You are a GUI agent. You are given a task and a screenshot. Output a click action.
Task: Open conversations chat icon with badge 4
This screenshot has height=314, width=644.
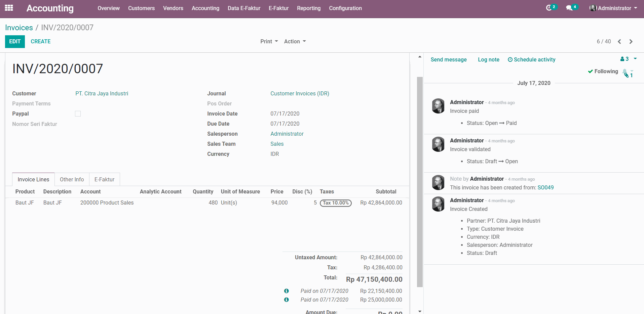point(570,8)
